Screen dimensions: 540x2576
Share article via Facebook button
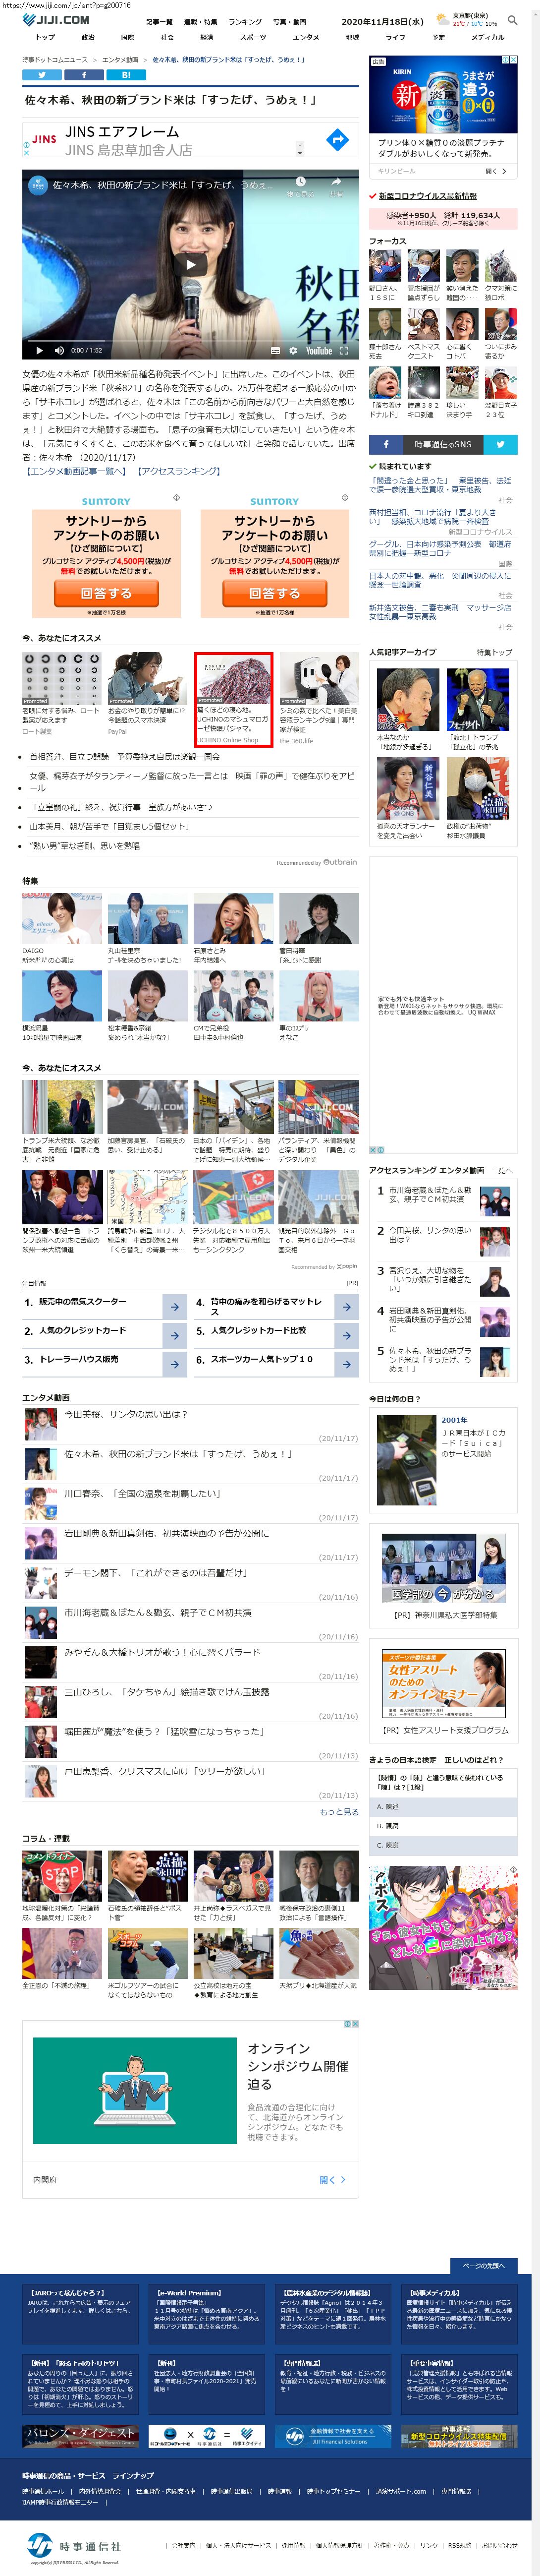(84, 75)
